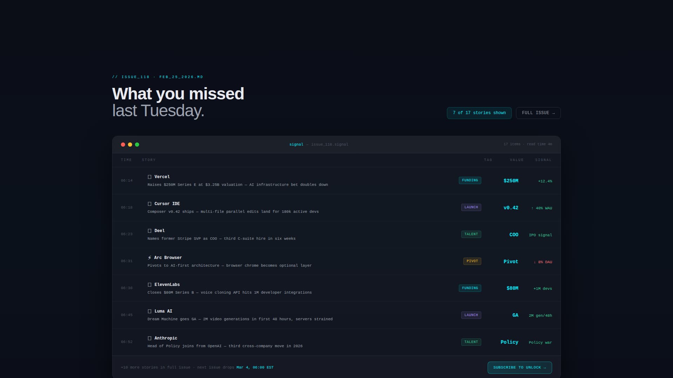This screenshot has width=673, height=378.
Task: Click the icon beside Vercel
Action: [x=150, y=177]
